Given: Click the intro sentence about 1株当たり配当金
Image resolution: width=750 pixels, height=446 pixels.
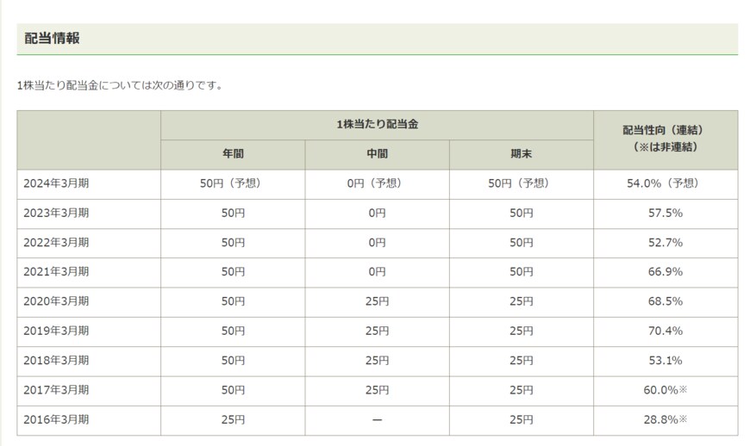Looking at the screenshot, I should click(x=120, y=85).
